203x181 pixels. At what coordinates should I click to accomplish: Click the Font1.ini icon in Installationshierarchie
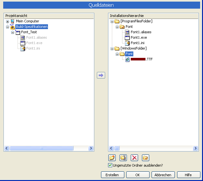127,43
